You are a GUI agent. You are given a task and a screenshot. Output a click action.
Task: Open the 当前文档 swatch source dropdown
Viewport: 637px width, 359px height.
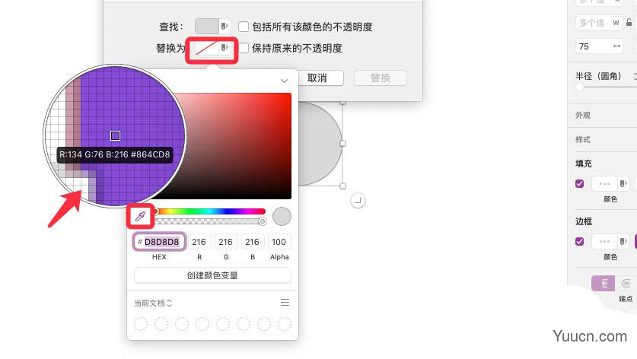click(x=153, y=303)
